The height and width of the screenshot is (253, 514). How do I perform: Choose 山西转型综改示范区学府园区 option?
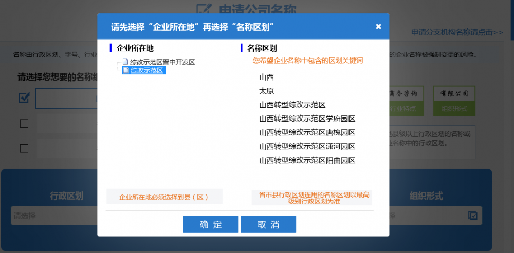click(x=307, y=119)
